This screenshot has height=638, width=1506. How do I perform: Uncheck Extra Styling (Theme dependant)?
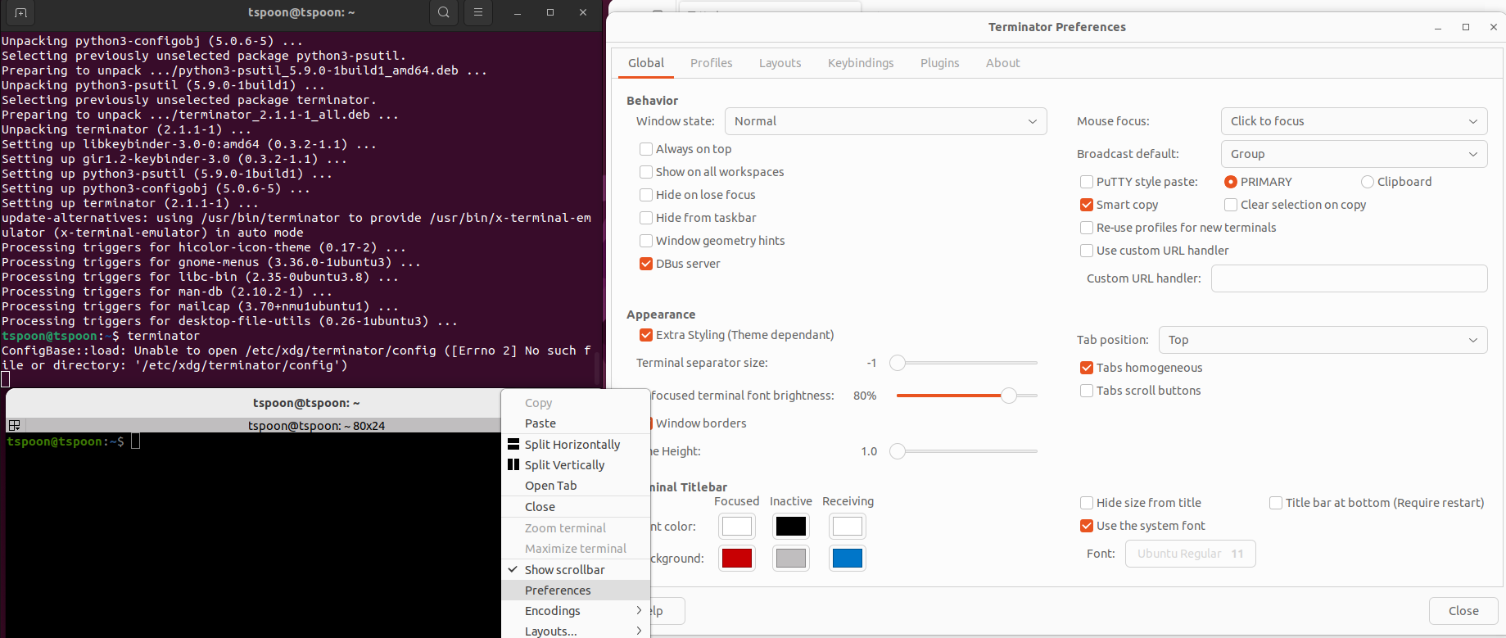click(646, 335)
